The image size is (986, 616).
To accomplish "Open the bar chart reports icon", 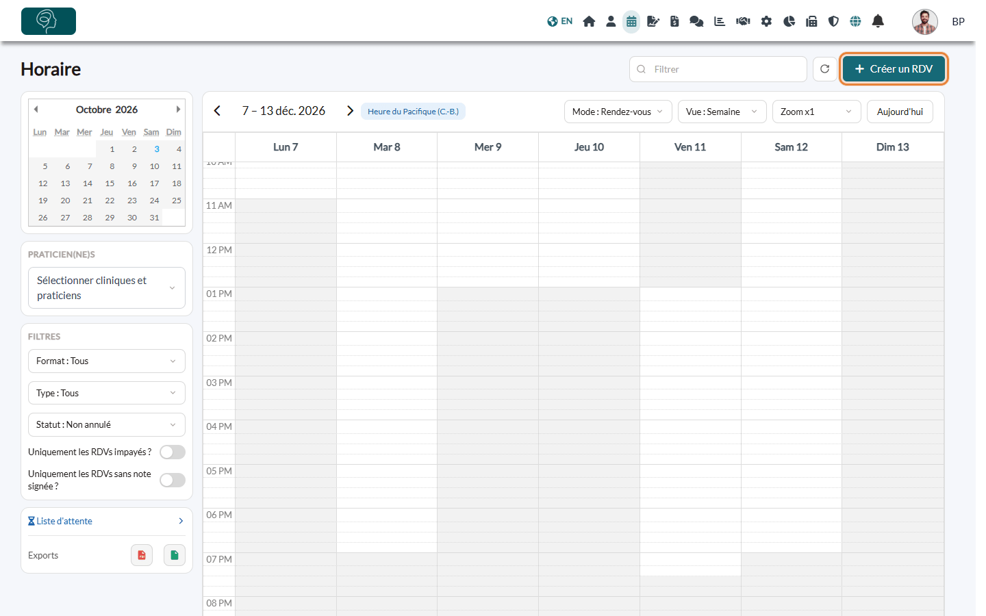I will [720, 21].
